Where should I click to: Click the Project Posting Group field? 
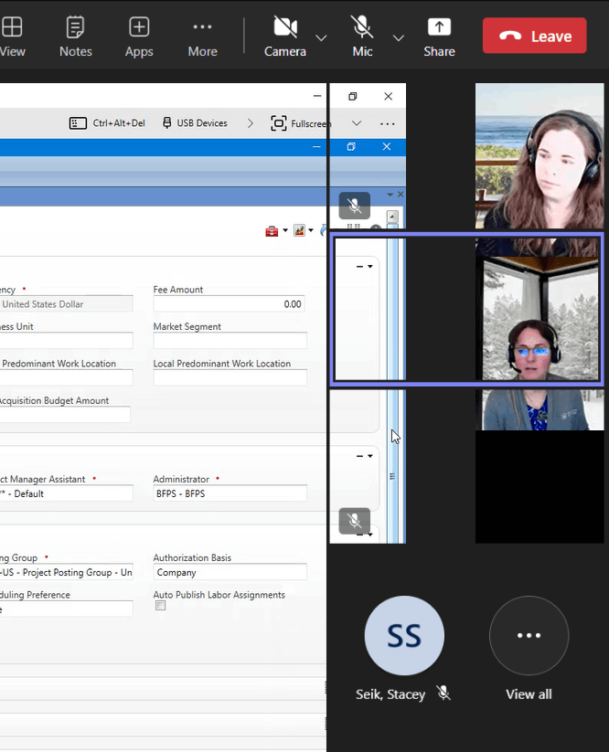[x=66, y=572]
